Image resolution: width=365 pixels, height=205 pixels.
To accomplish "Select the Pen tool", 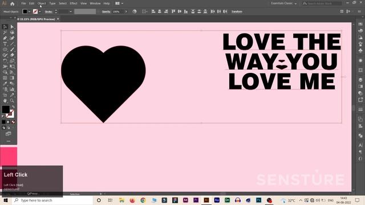I will [5, 38].
